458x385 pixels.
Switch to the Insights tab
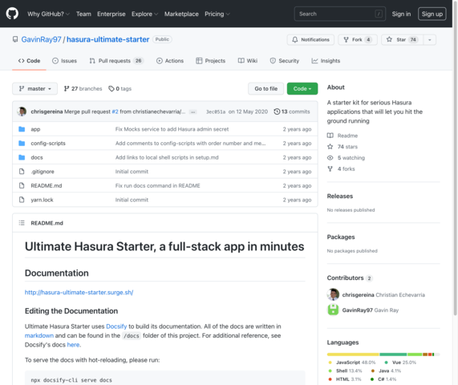326,61
